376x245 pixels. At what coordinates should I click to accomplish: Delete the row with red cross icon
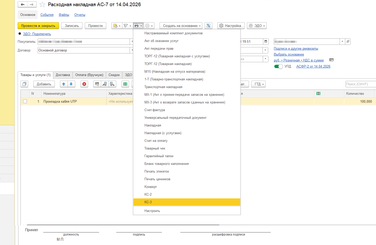84,84
